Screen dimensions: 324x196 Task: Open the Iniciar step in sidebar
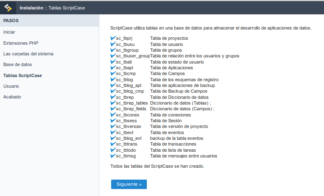[x=9, y=32]
